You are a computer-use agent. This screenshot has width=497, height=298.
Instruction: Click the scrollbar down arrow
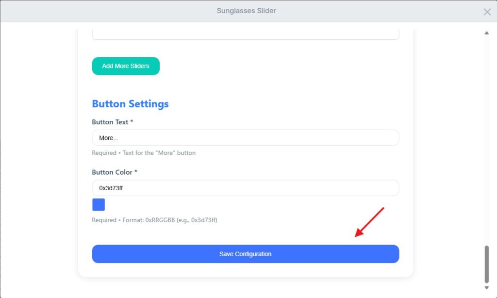486,288
